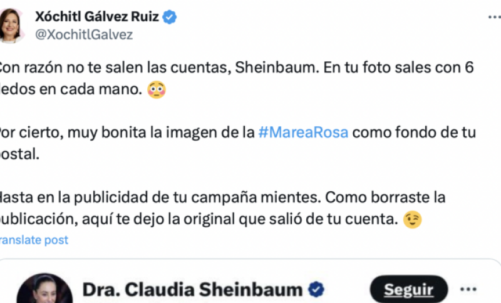Click the winking face emoji
This screenshot has width=501, height=303.
point(412,219)
